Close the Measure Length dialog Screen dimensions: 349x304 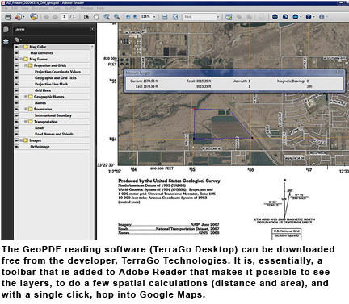338,72
